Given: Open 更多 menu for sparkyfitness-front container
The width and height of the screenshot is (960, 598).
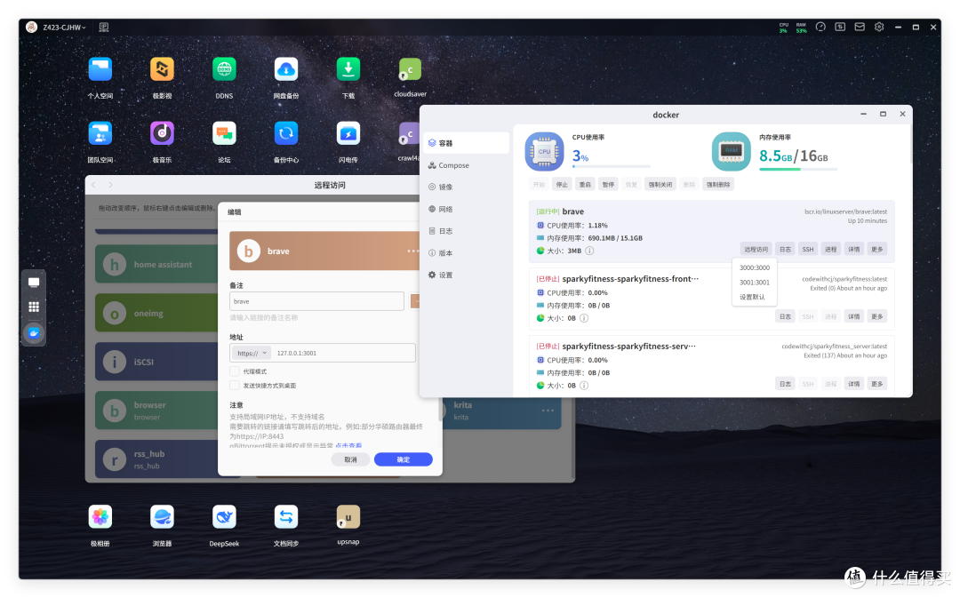Looking at the screenshot, I should tap(876, 316).
